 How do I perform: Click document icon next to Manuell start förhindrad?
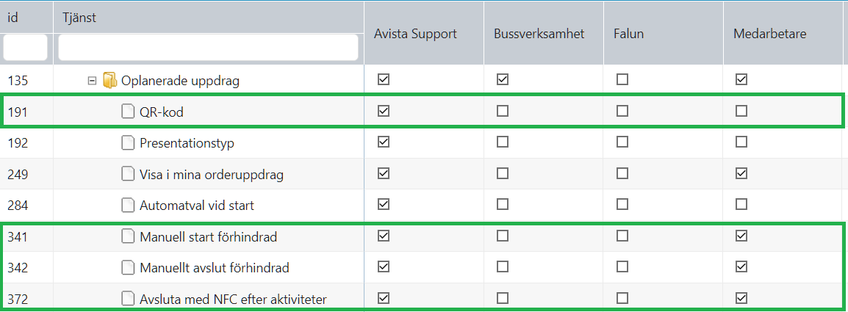tap(128, 236)
